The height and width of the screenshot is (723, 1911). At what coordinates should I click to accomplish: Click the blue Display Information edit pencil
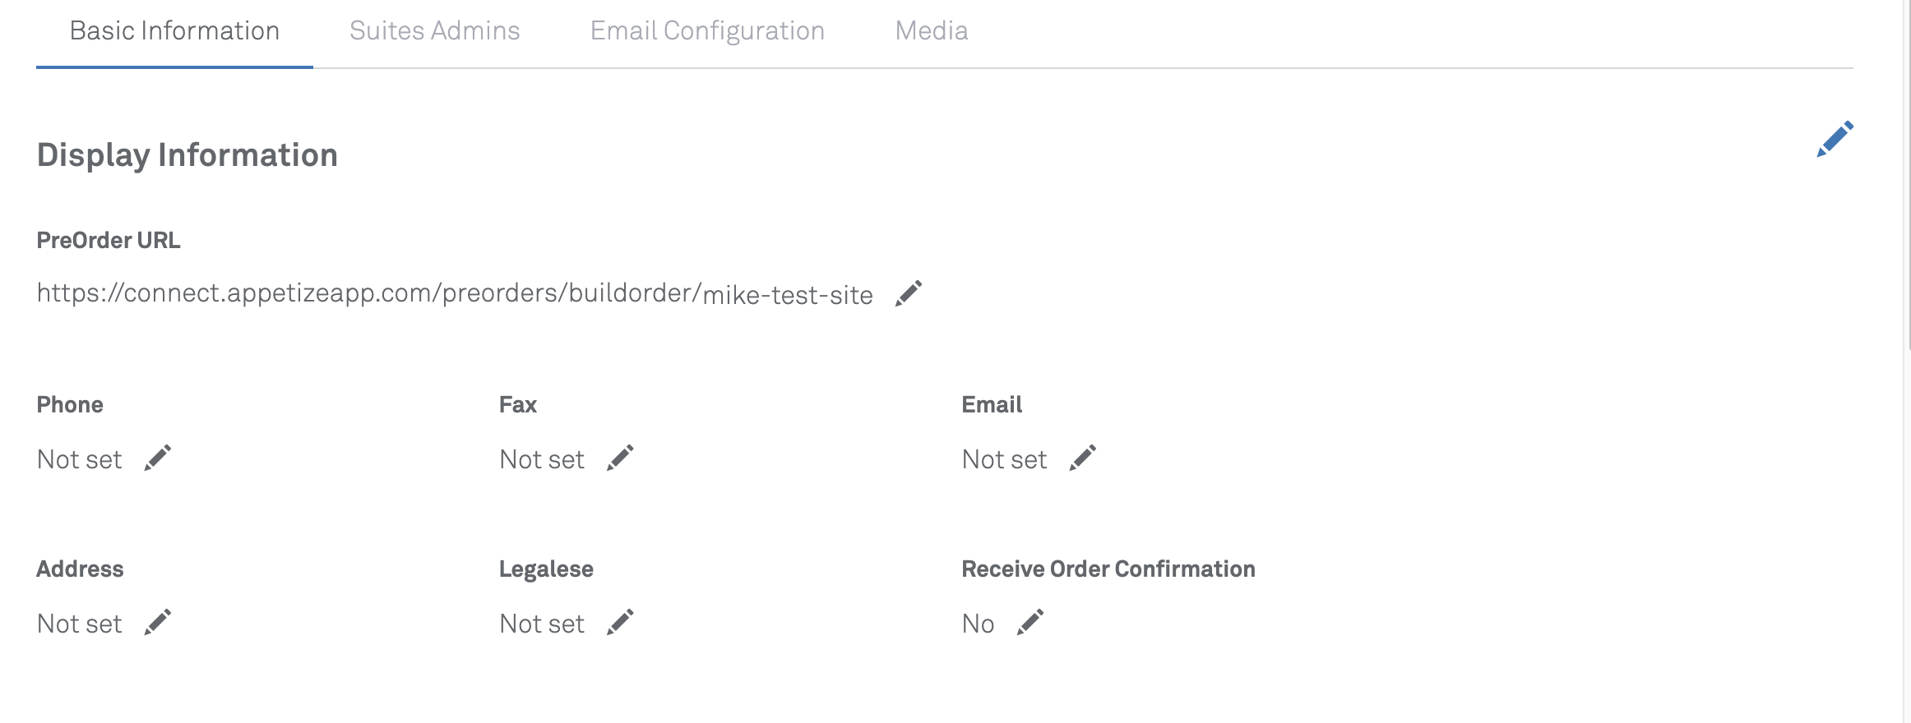[x=1835, y=139]
